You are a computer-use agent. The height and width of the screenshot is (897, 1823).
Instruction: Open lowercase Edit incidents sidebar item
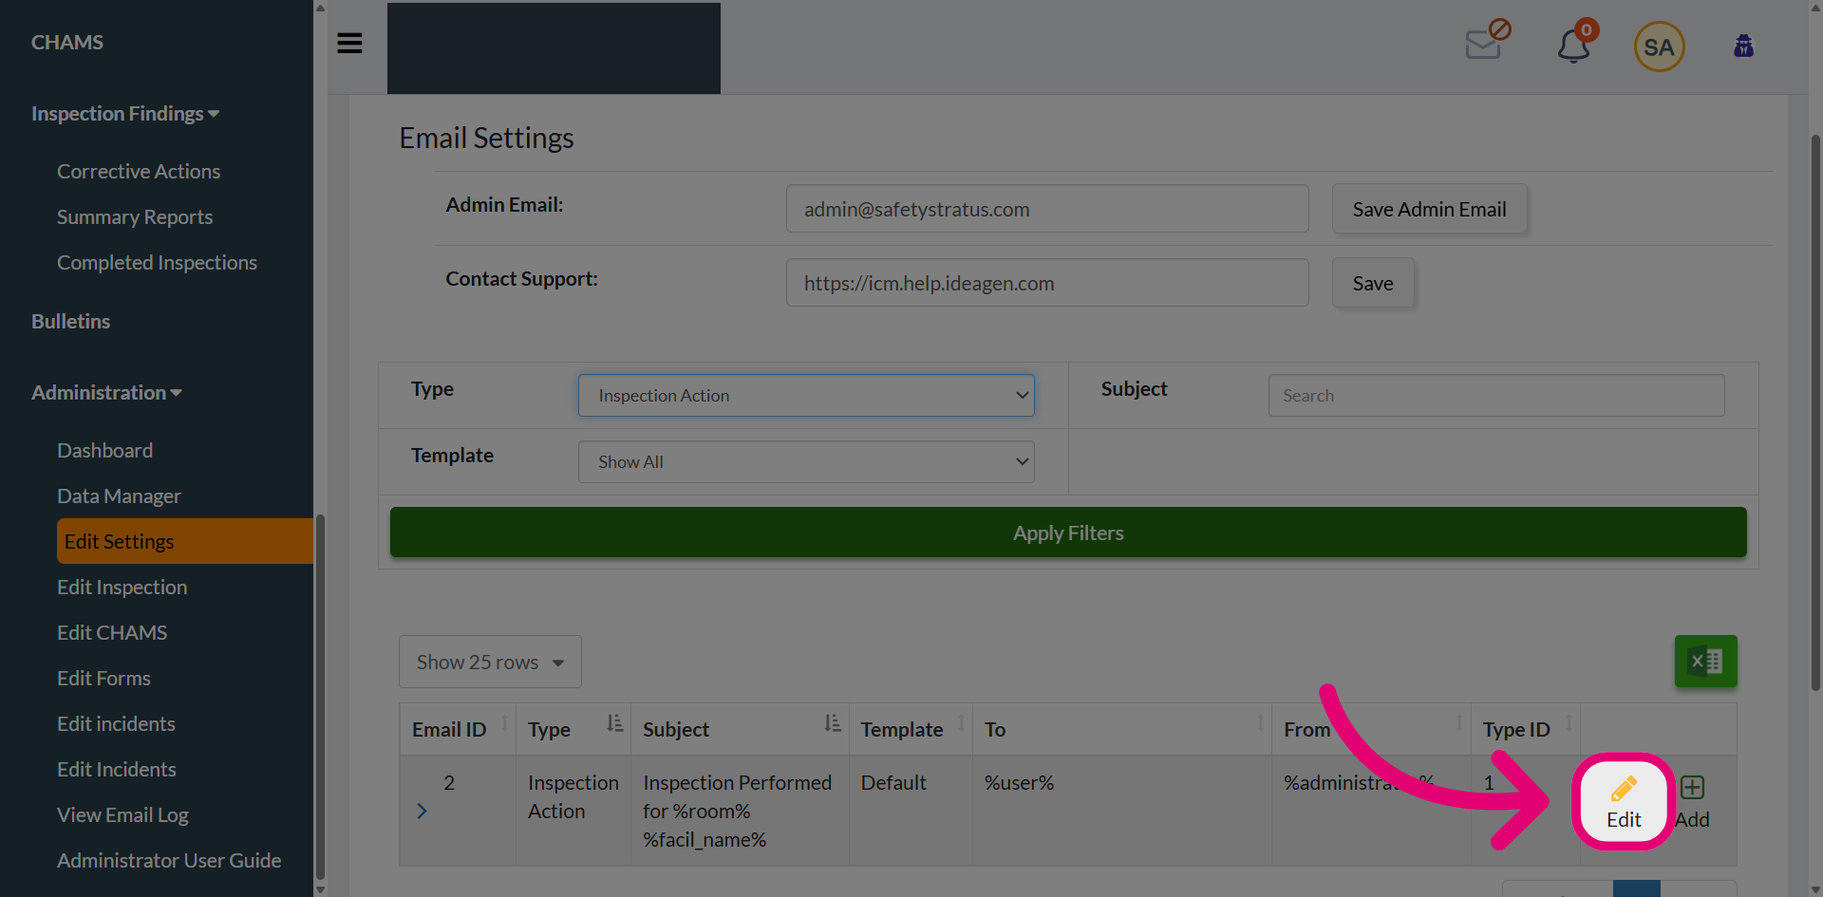[x=116, y=723]
